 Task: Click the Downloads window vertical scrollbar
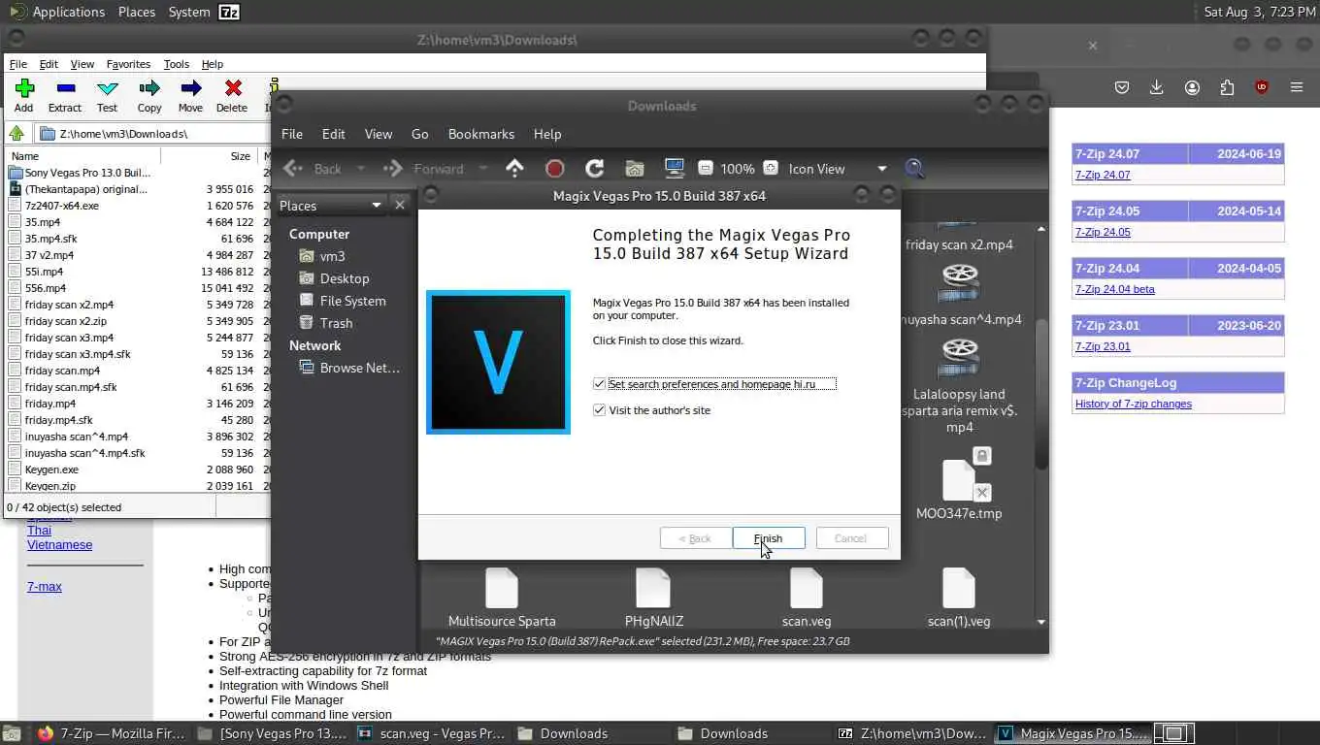click(x=1040, y=395)
